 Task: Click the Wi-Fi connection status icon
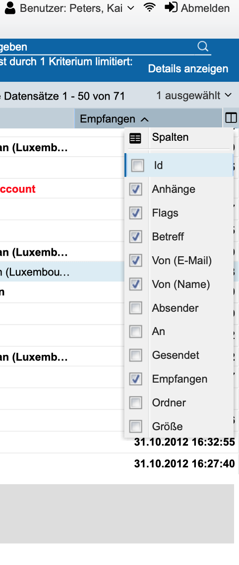tap(149, 7)
